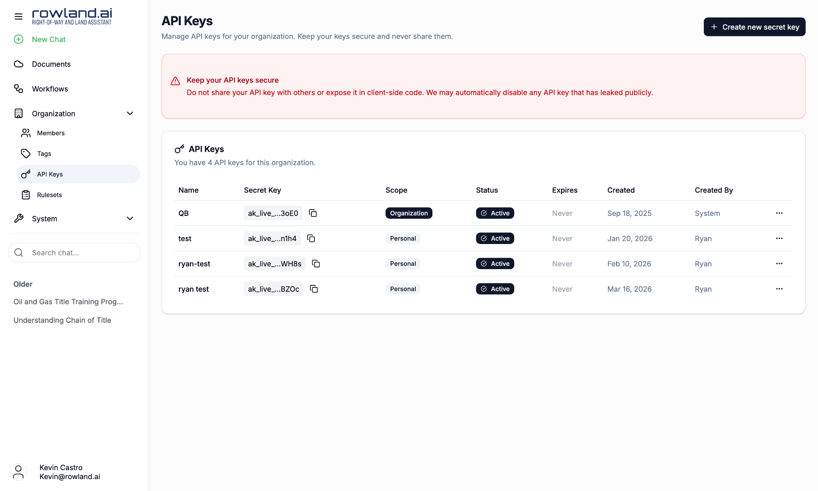Image resolution: width=818 pixels, height=491 pixels.
Task: Open actions menu for the QB key
Action: (779, 213)
